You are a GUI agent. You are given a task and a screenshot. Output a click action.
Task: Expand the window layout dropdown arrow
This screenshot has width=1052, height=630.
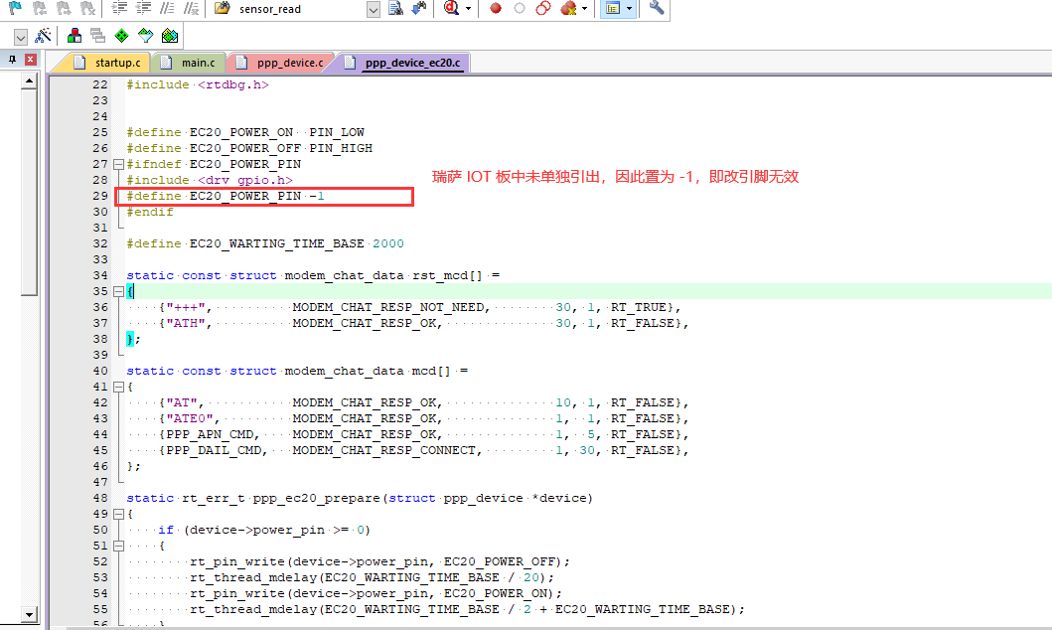629,9
